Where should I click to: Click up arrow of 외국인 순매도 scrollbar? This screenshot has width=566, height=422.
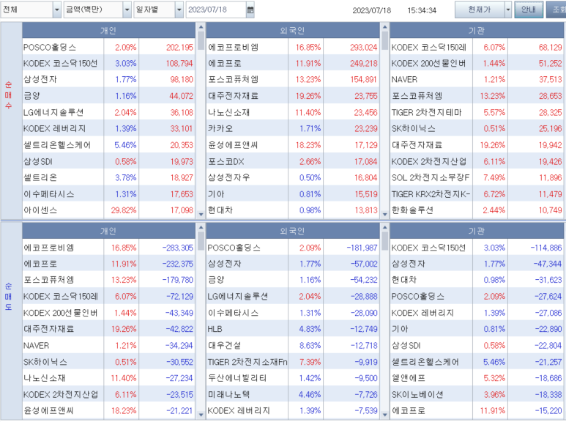(x=385, y=227)
